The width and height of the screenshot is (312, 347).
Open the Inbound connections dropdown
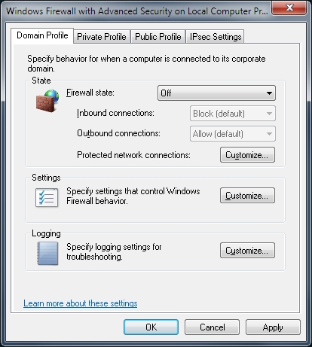pos(233,114)
